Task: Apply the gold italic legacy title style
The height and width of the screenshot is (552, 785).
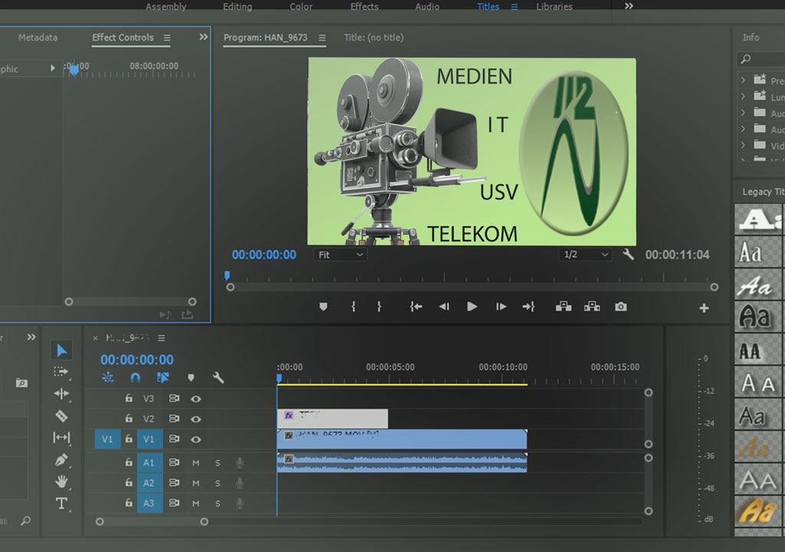Action: click(x=758, y=511)
